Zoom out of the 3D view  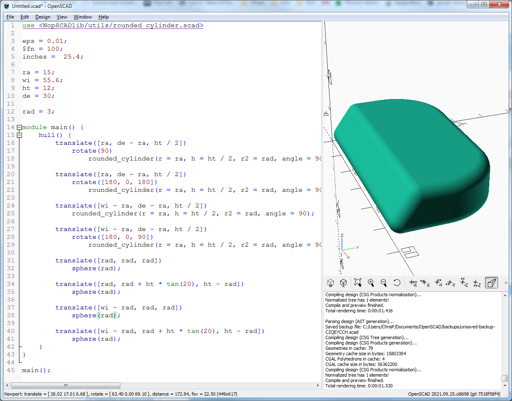384,283
